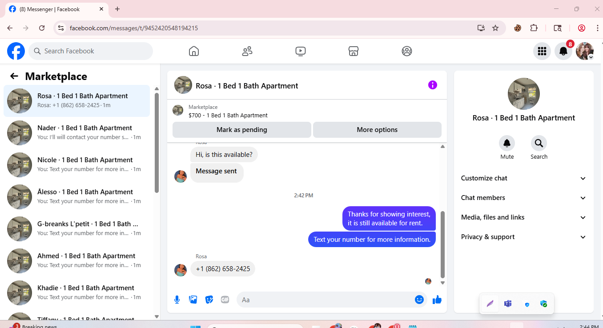
Task: Expand Privacy & support section
Action: (x=524, y=237)
